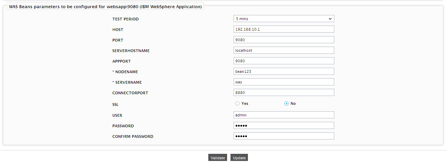Focus the HOST input field

coord(284,29)
